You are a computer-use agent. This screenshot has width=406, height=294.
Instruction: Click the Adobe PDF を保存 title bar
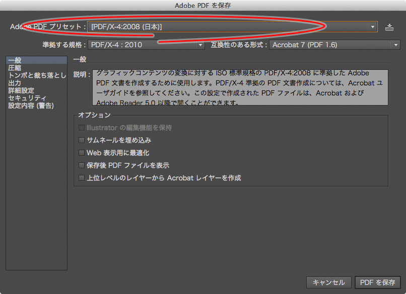(x=203, y=6)
